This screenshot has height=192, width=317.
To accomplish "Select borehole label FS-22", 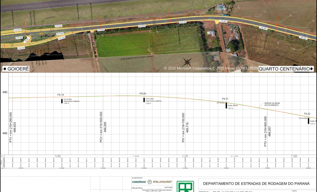I will click(x=307, y=114).
